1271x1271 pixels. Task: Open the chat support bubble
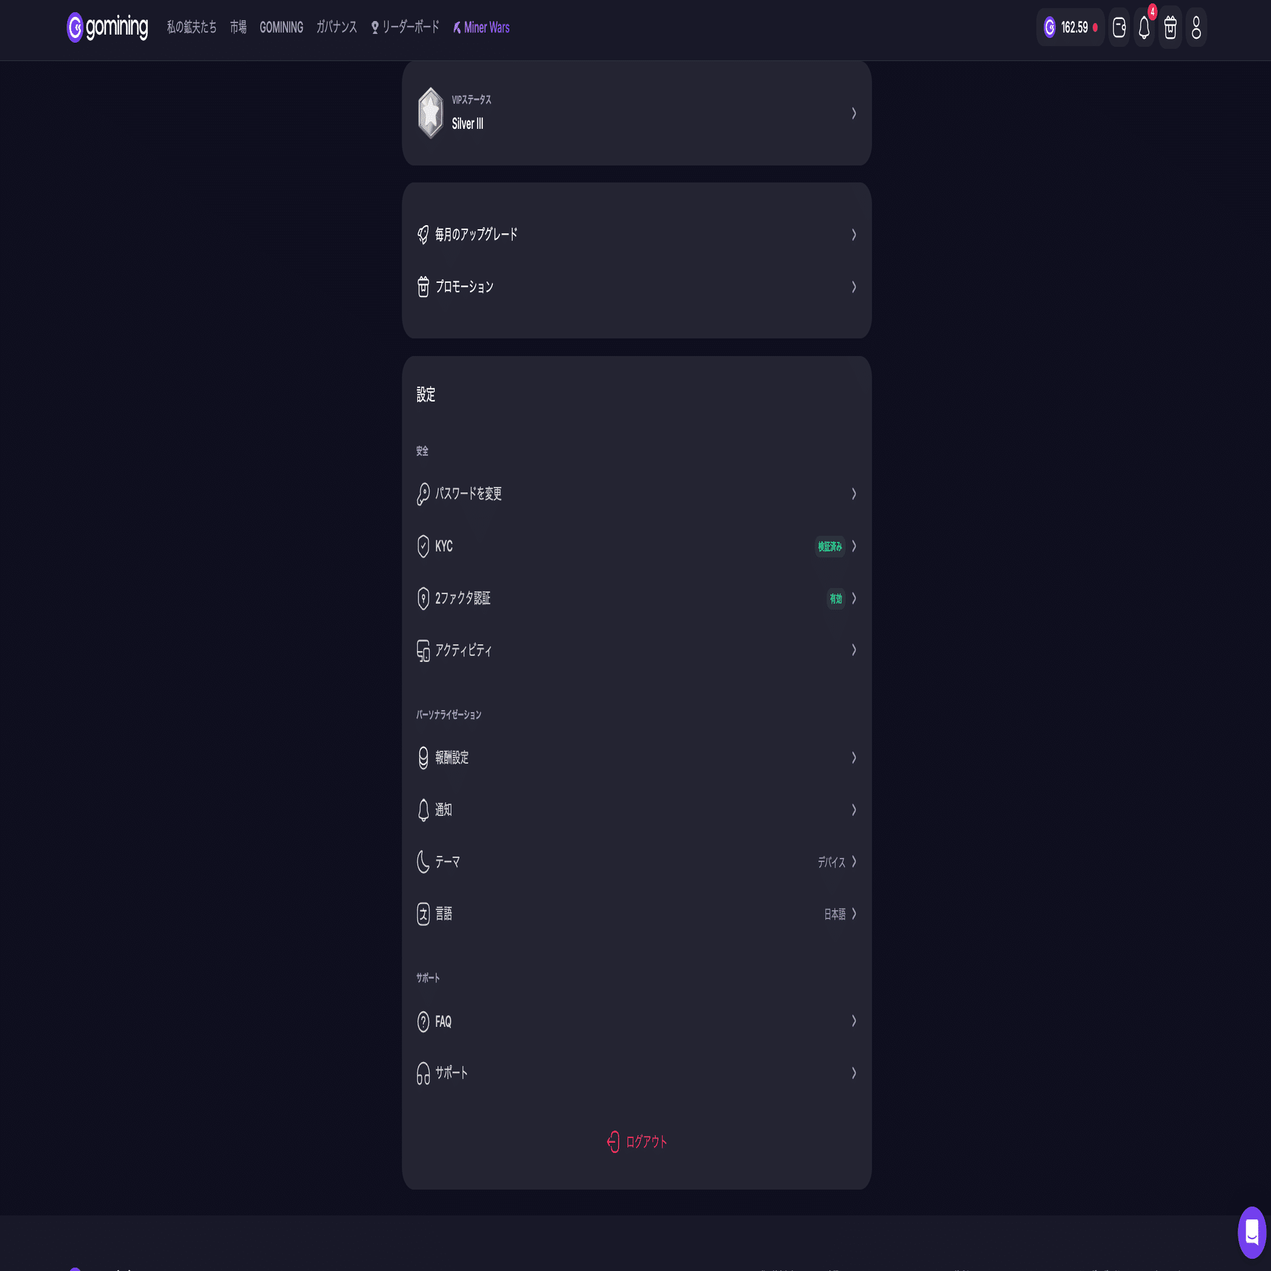coord(1252,1232)
